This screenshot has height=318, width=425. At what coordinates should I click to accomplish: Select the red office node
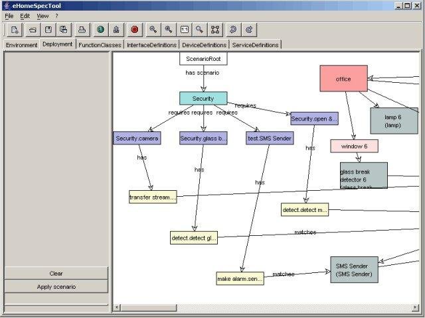(x=344, y=78)
